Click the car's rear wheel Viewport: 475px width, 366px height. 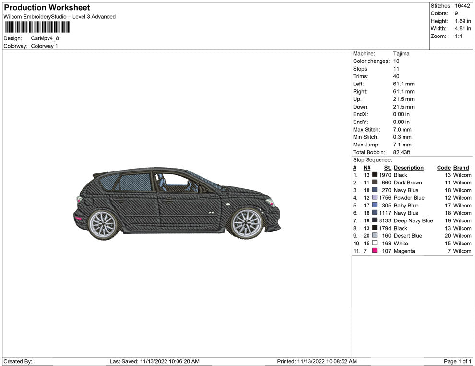tap(103, 224)
